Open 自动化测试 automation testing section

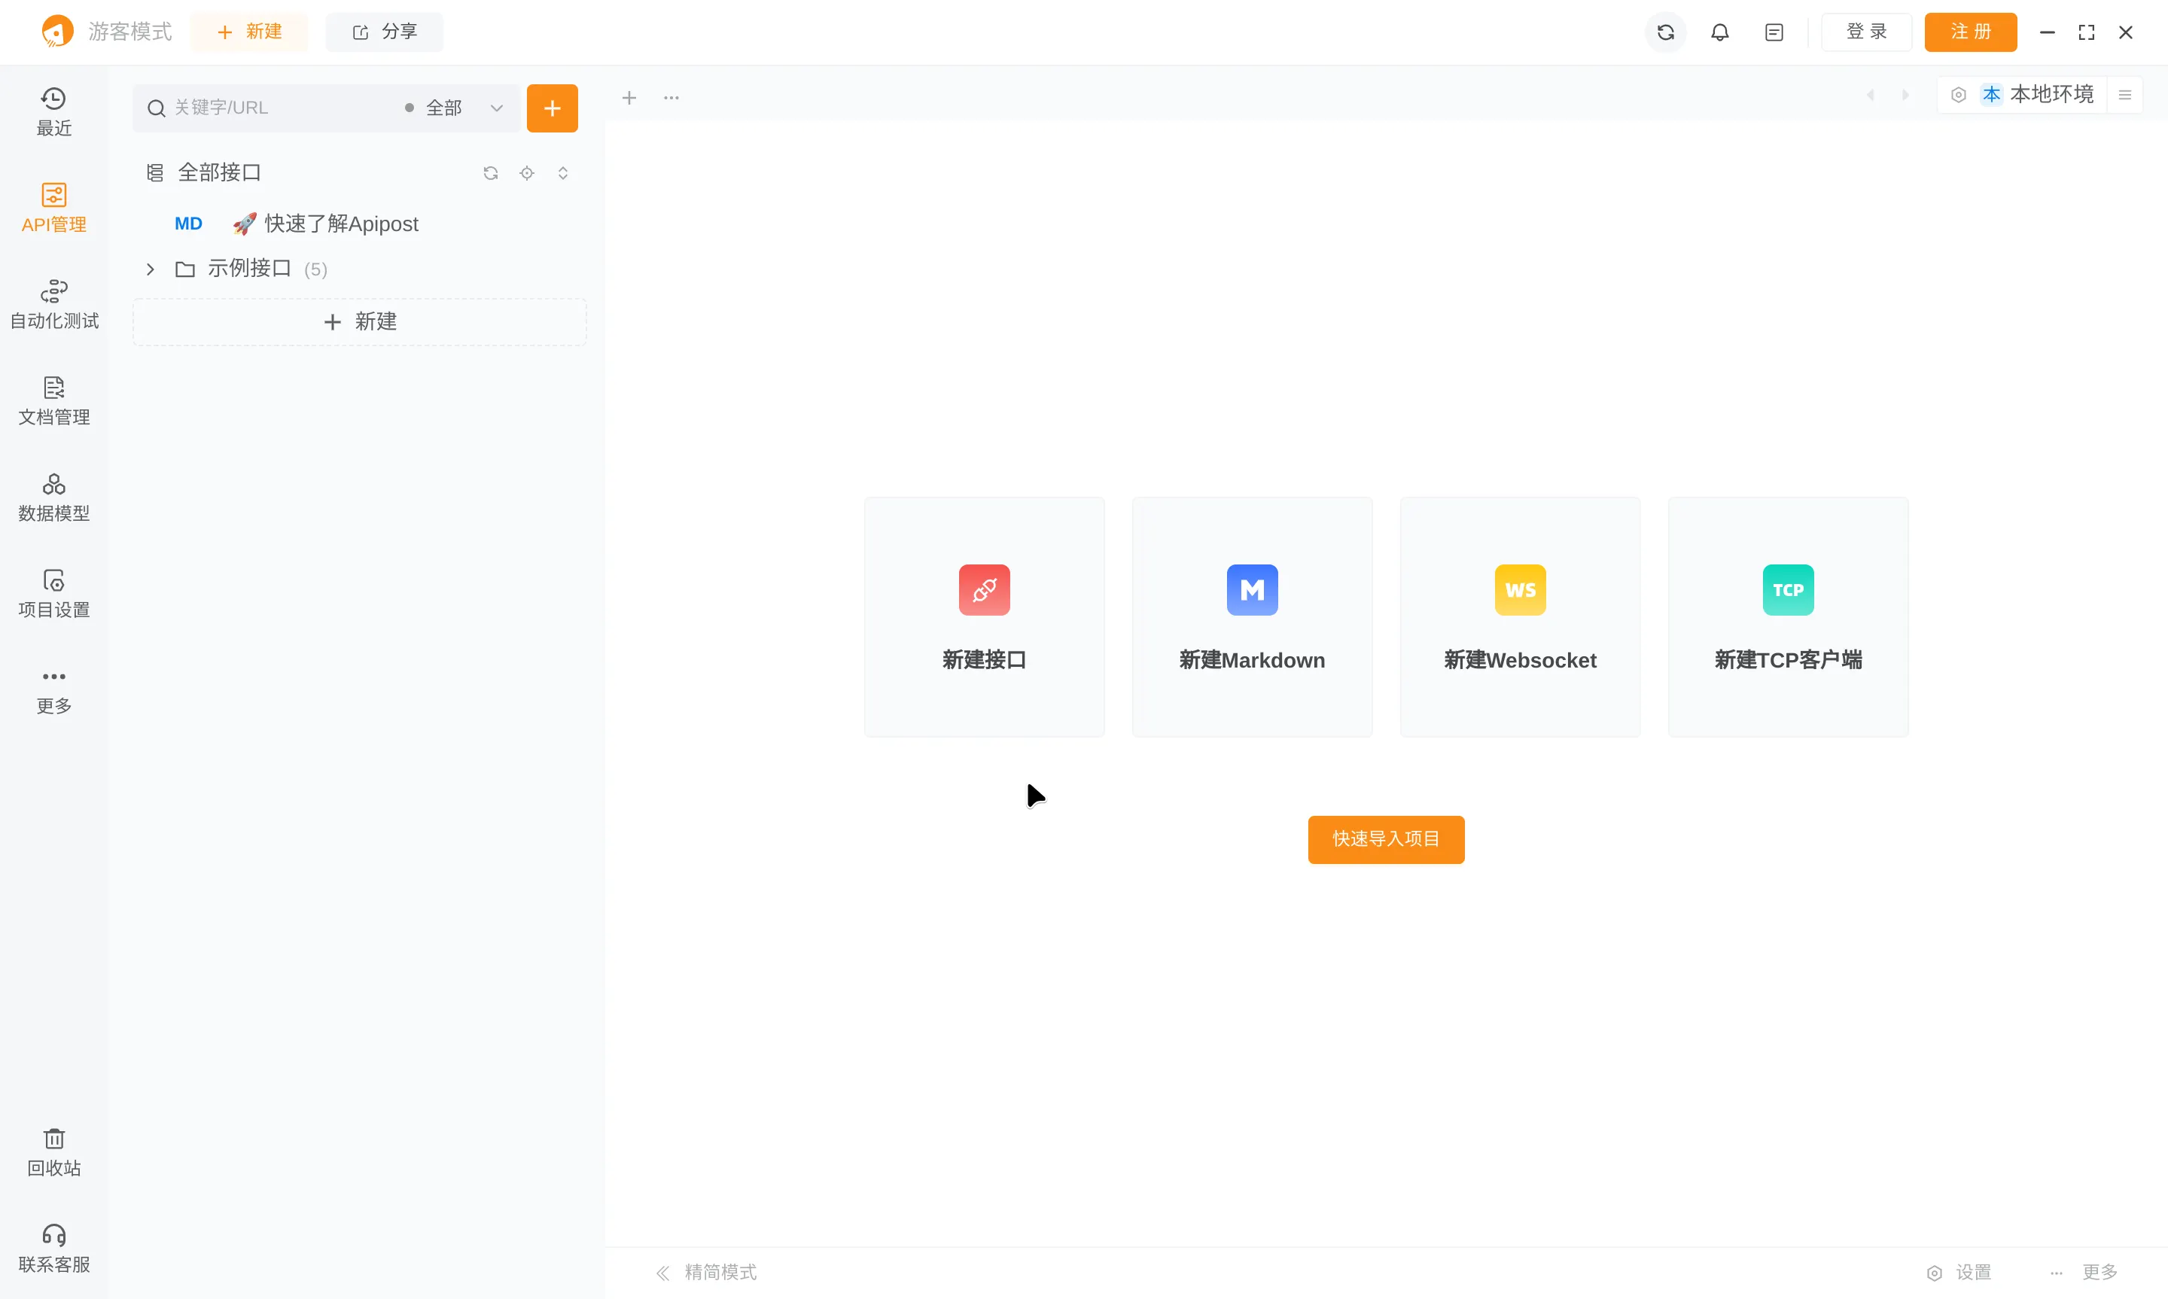click(53, 304)
